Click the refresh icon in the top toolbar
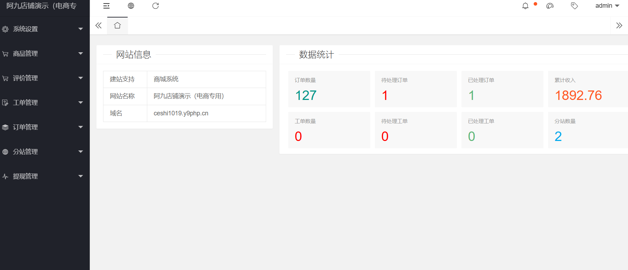The width and height of the screenshot is (628, 270). (155, 6)
